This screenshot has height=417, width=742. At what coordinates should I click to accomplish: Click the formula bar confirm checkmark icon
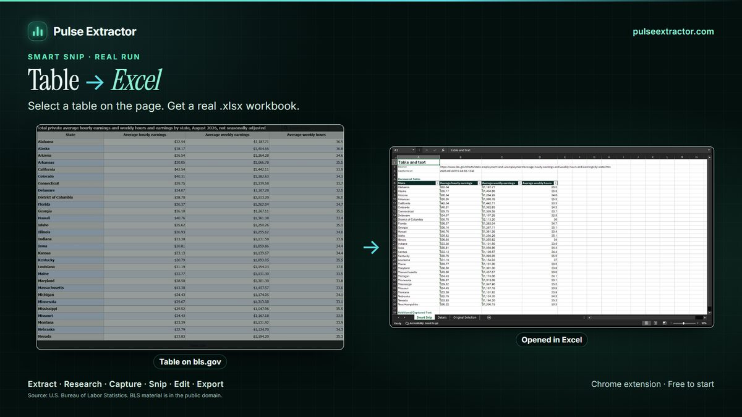coord(435,150)
